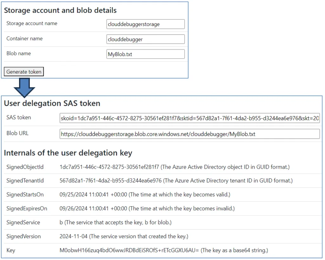Screen dimensions: 325x260
Task: Click the SignedVersion value 2024-11-04
Action: coord(73,237)
